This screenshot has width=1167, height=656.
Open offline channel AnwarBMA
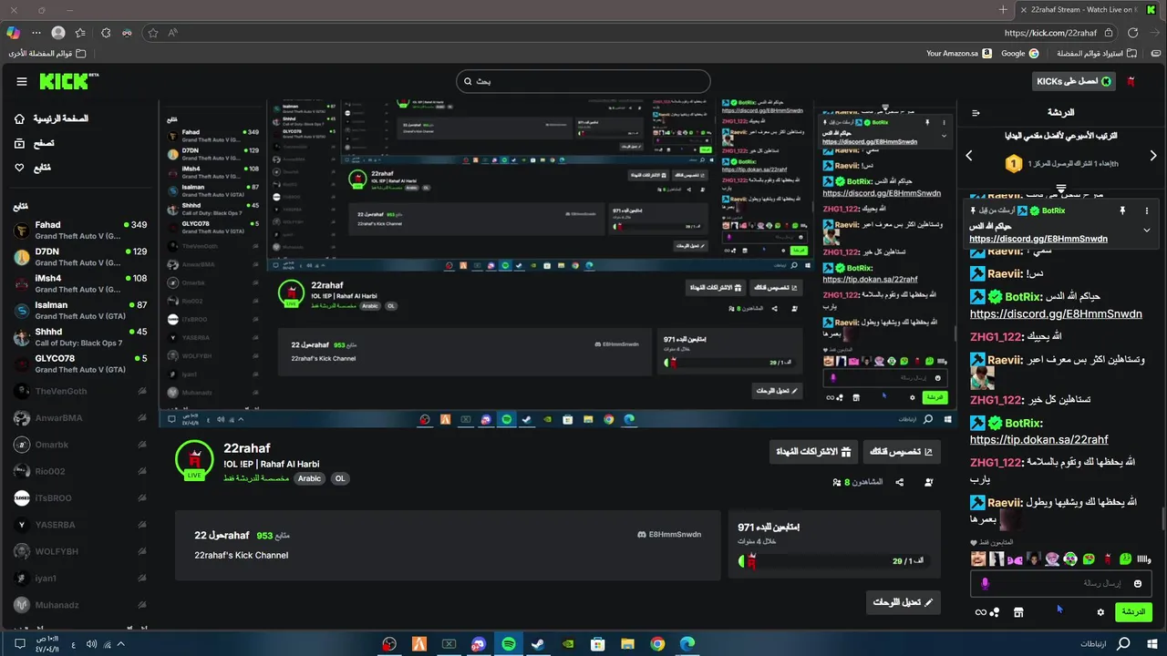coord(80,418)
